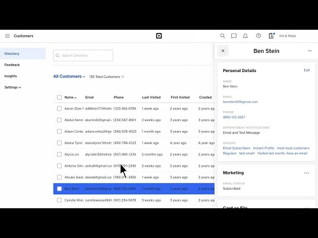Viewport: 318px width, 238px height.
Task: Click Ben Stein's email address link
Action: point(240,102)
